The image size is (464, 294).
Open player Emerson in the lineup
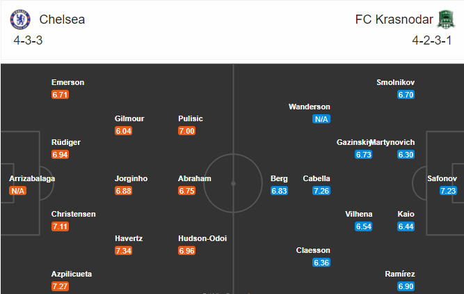tap(67, 82)
